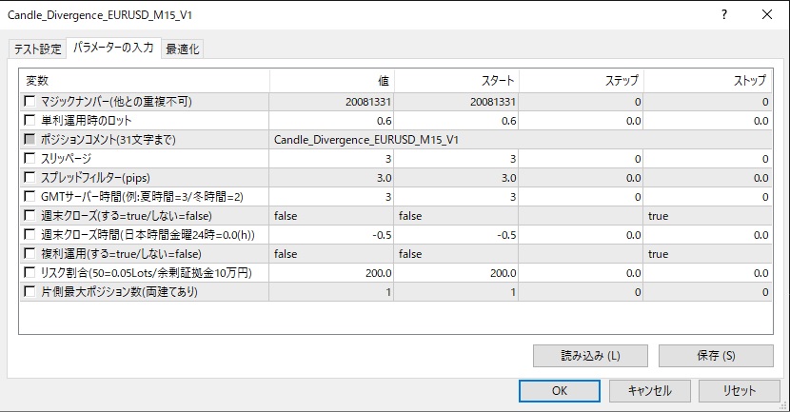Image resolution: width=790 pixels, height=412 pixels.
Task: Check the 複利運用 parameter checkbox
Action: (x=31, y=254)
